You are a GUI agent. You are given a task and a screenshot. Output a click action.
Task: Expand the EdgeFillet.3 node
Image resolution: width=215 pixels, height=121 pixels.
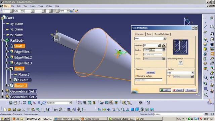[6, 63]
